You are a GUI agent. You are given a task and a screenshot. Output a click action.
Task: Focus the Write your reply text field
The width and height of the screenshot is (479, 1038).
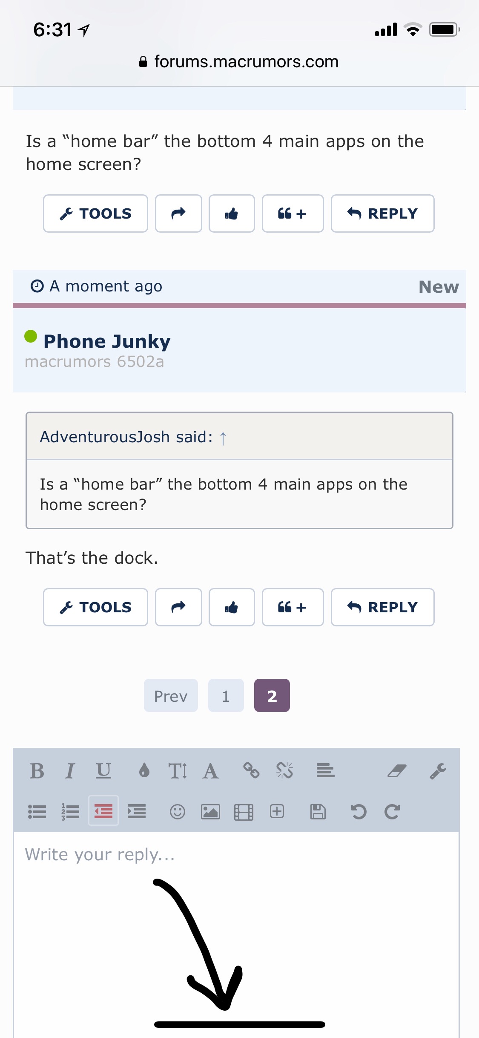click(x=236, y=933)
